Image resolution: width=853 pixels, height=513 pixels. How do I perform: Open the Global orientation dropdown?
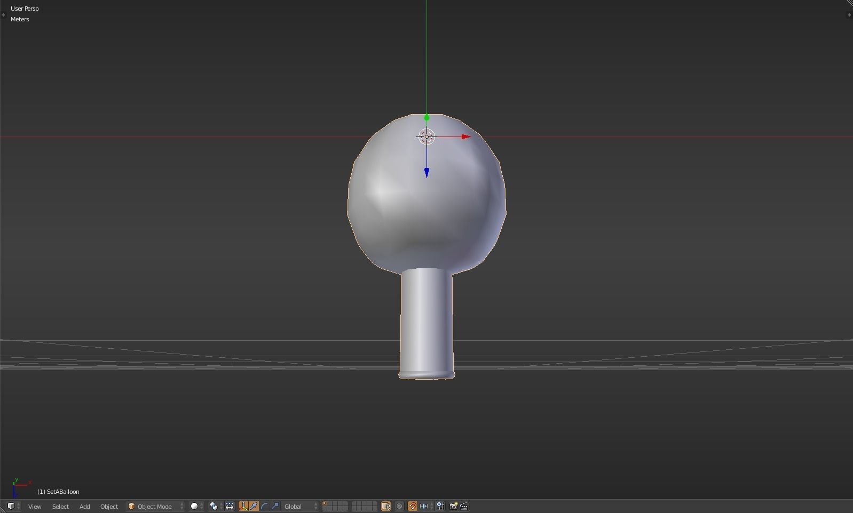click(301, 506)
